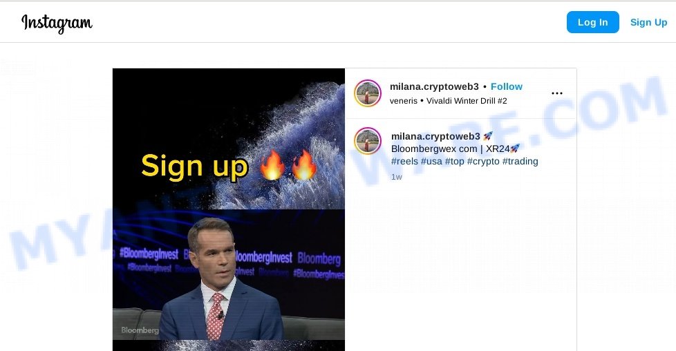
Task: Open the three-dot more options menu
Action: pos(557,93)
